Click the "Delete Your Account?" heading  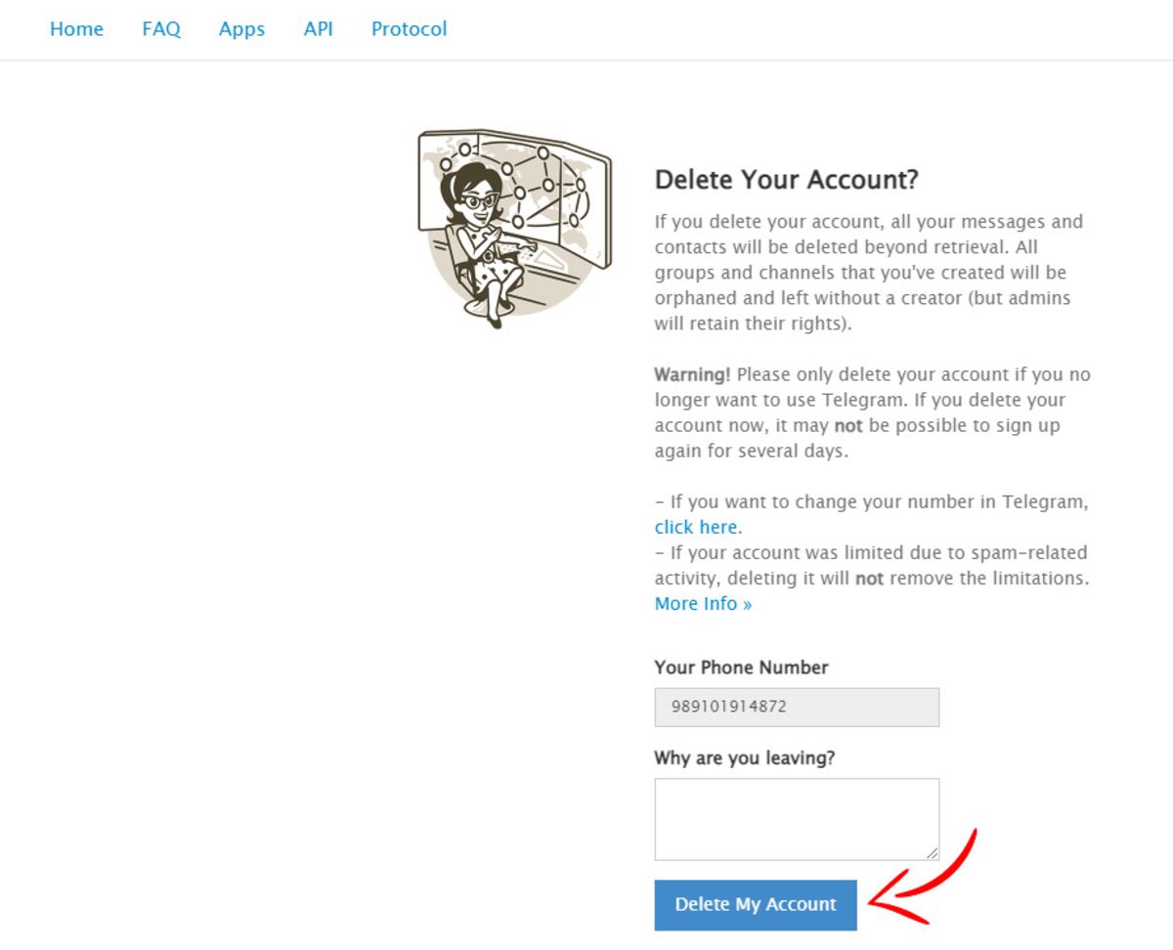787,180
